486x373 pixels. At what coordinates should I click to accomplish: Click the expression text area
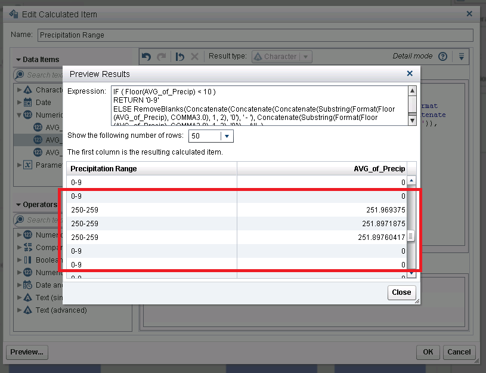point(260,106)
